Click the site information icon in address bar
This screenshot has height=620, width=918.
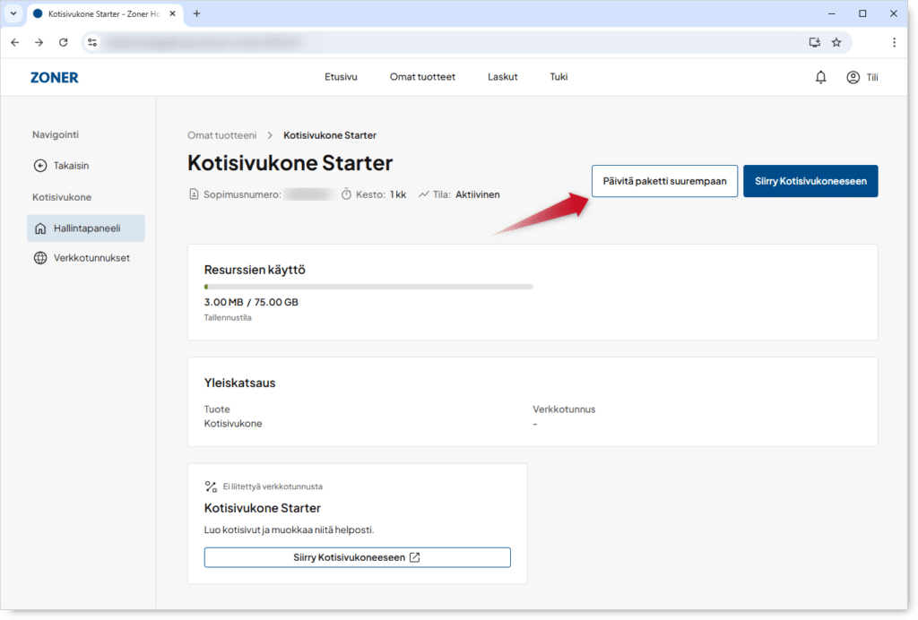coord(92,42)
